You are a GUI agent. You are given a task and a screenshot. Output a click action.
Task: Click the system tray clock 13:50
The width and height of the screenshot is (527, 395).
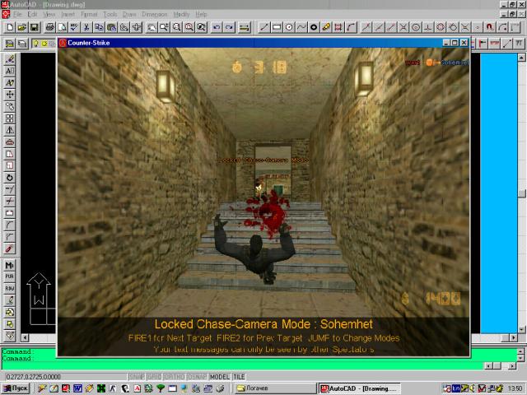(515, 388)
